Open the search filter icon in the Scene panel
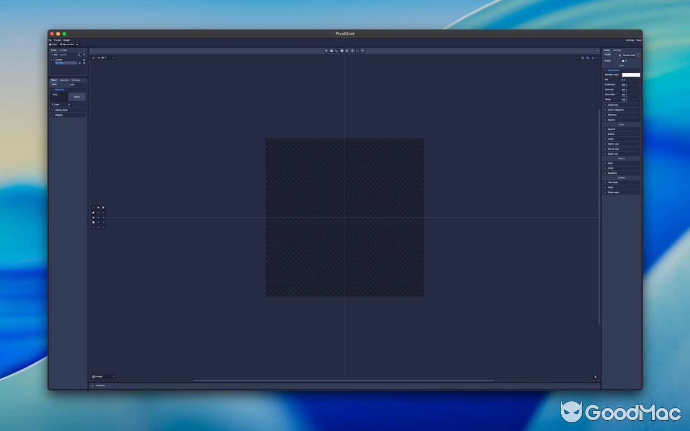Image resolution: width=690 pixels, height=431 pixels. pyautogui.click(x=84, y=54)
